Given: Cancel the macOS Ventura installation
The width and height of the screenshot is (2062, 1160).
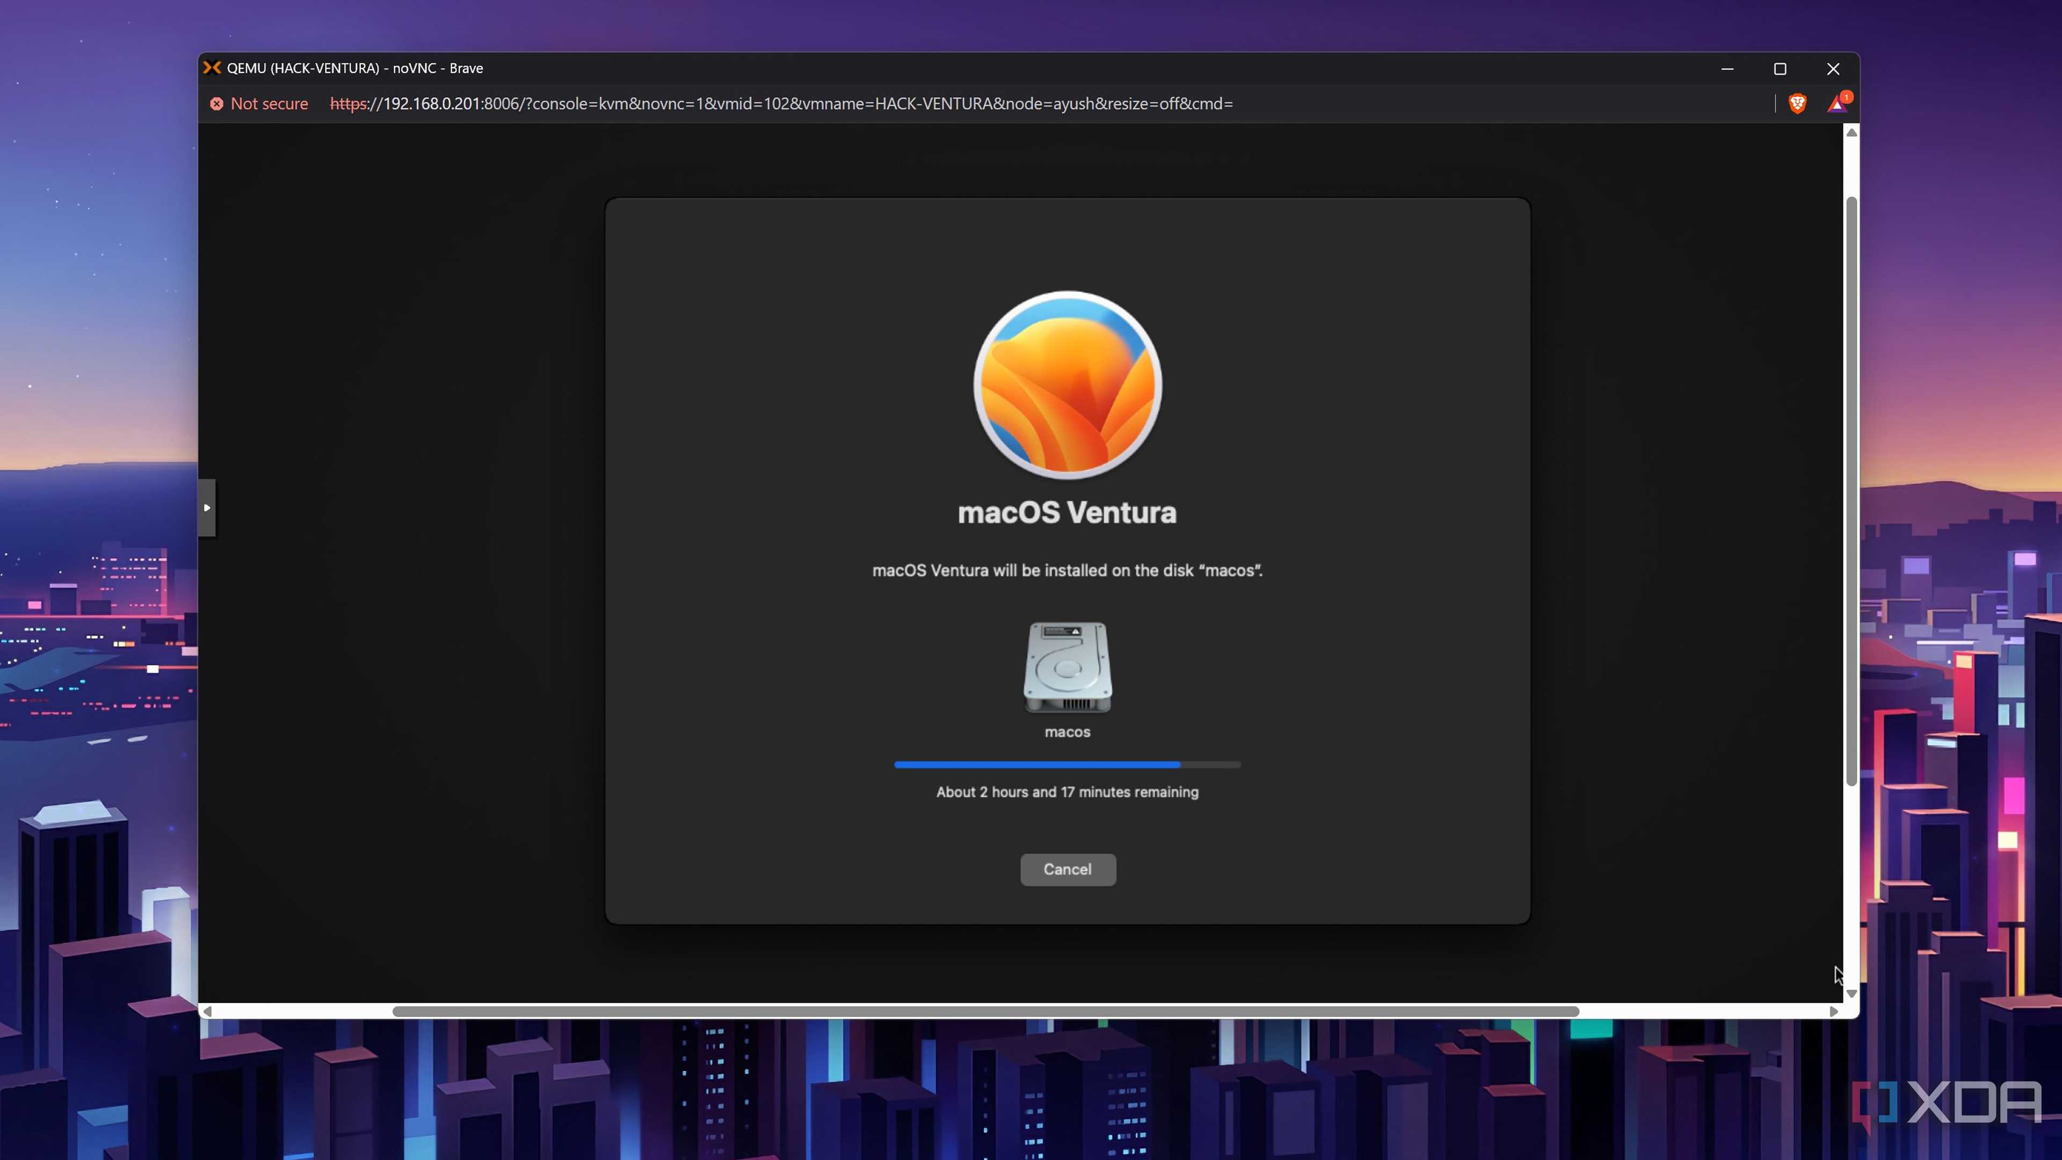Looking at the screenshot, I should (1067, 869).
